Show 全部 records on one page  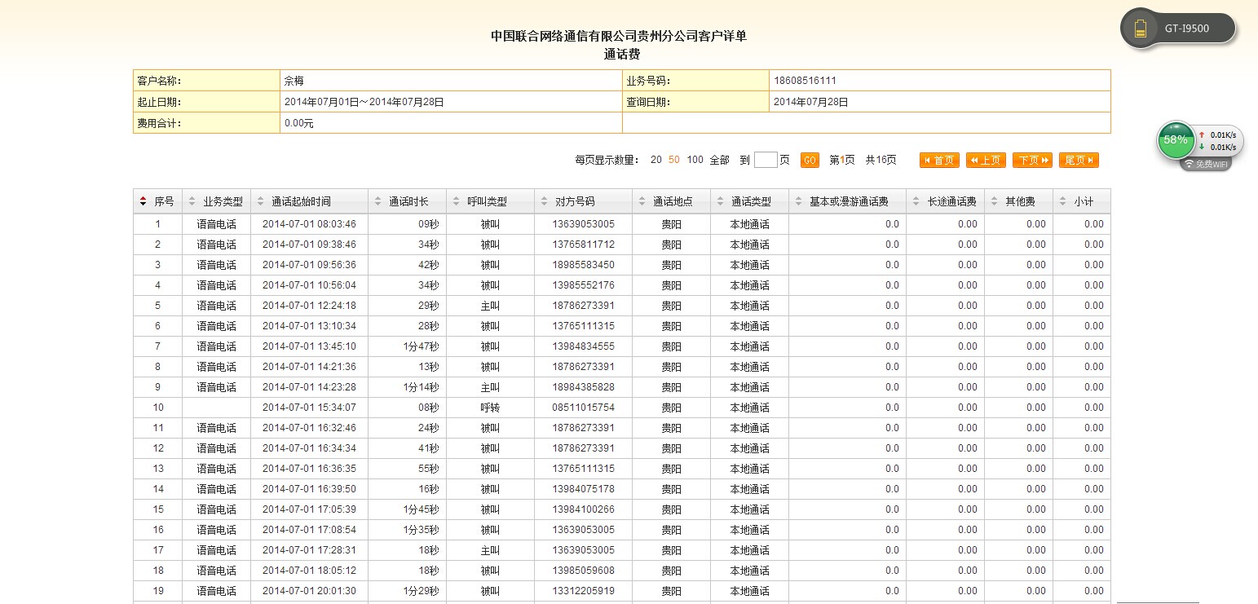719,161
